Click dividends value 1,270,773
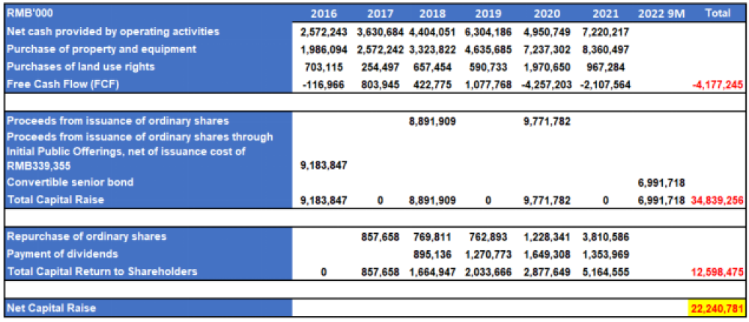Image resolution: width=749 pixels, height=322 pixels. click(488, 254)
